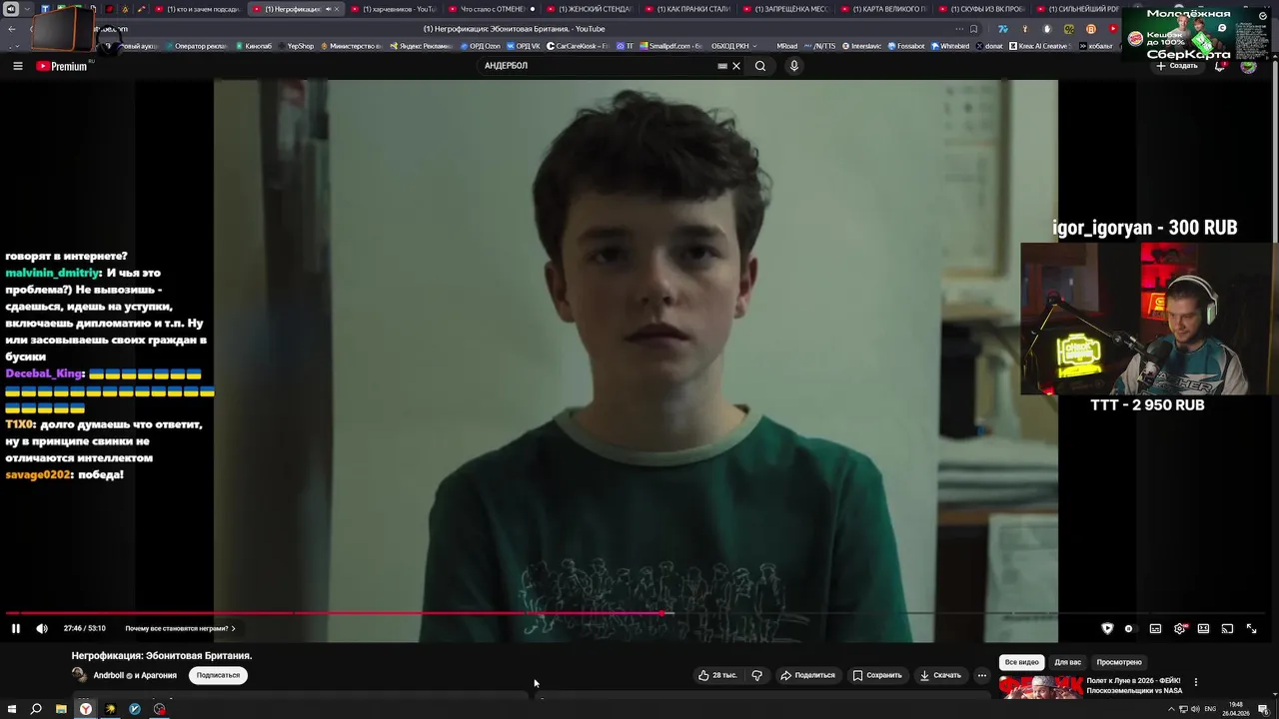
Task: Start voice search with microphone
Action: 794,66
